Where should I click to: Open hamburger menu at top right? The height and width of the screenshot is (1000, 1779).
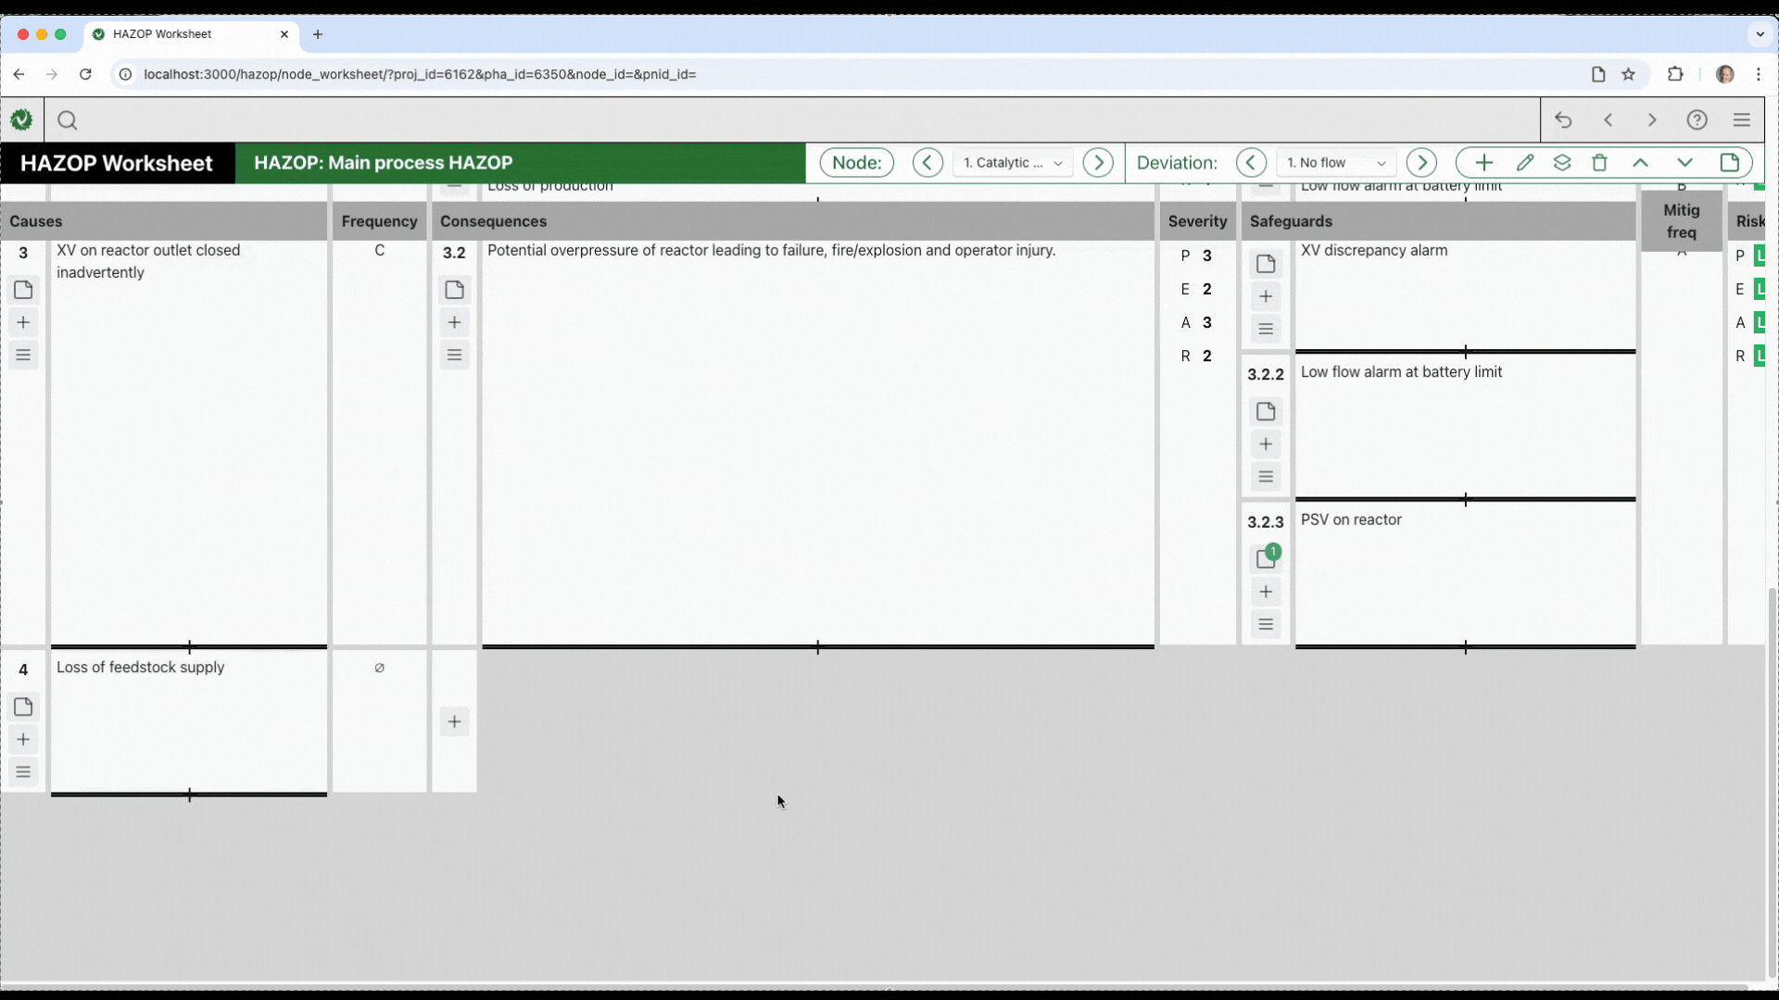(1741, 120)
